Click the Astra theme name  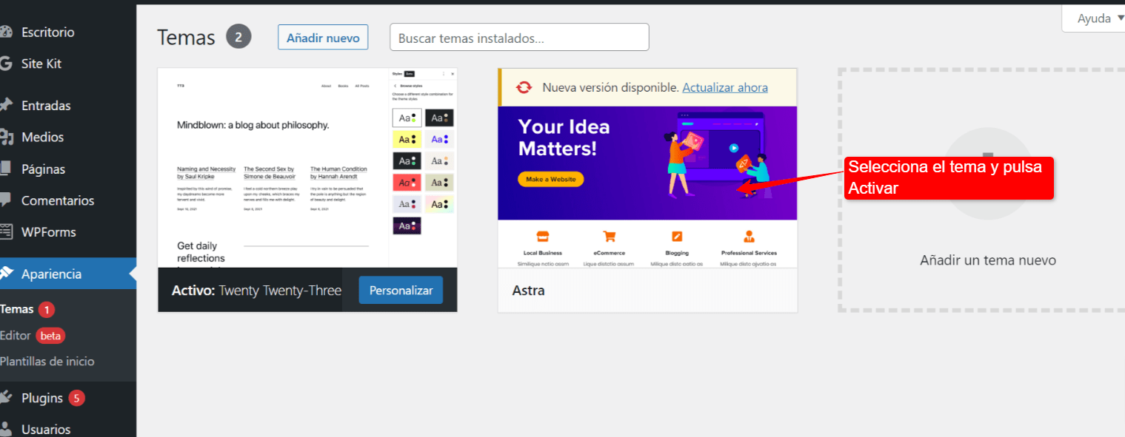529,291
